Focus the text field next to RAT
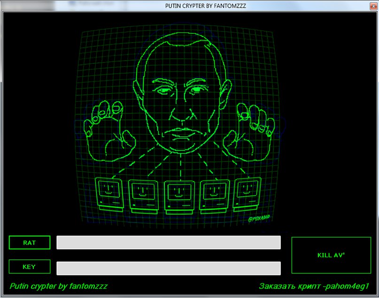The width and height of the screenshot is (379, 298). pos(168,243)
